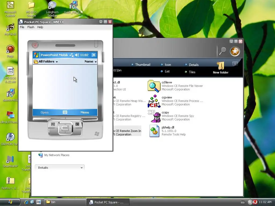Click the emulator's red power button
This screenshot has width=275, height=206.
coord(35,45)
